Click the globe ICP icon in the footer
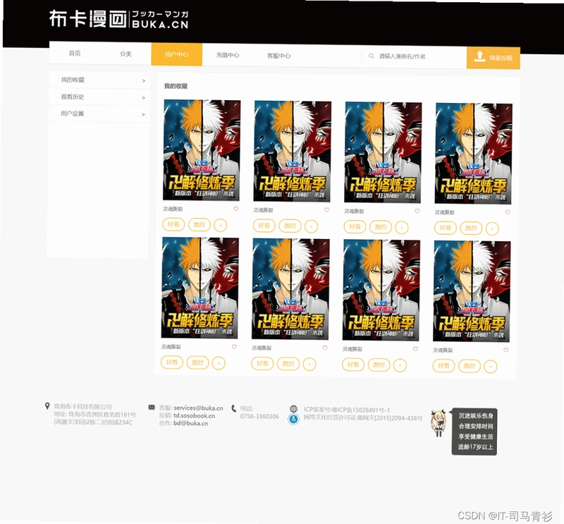The width and height of the screenshot is (564, 524). (294, 409)
